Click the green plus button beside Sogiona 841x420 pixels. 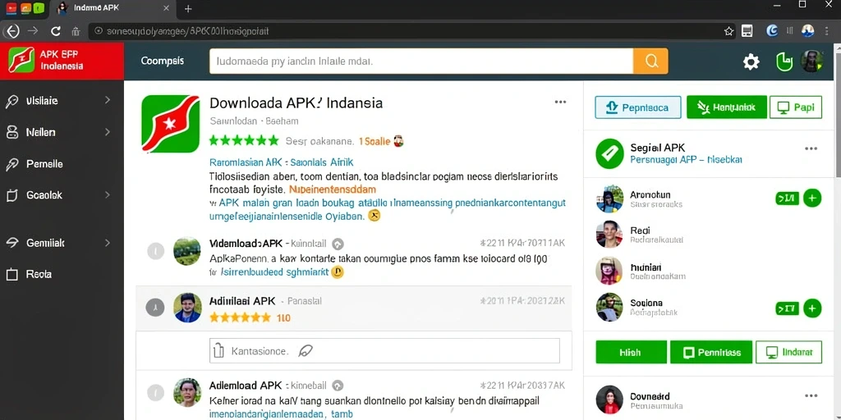point(812,308)
